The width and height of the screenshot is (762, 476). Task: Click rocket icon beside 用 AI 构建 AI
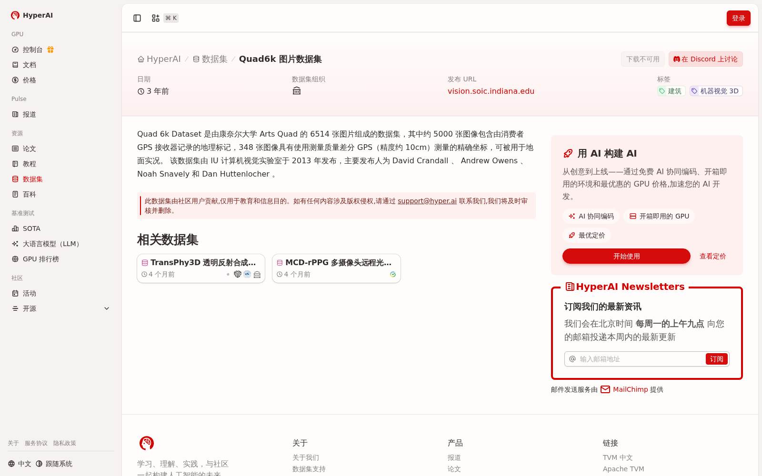pyautogui.click(x=568, y=153)
